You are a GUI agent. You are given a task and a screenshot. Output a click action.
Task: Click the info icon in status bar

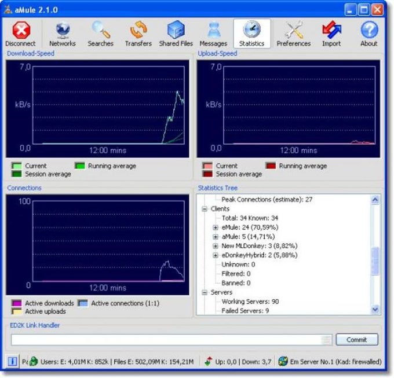coord(12,361)
